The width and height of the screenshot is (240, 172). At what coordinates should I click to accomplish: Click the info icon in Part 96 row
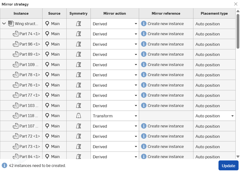tap(144, 44)
